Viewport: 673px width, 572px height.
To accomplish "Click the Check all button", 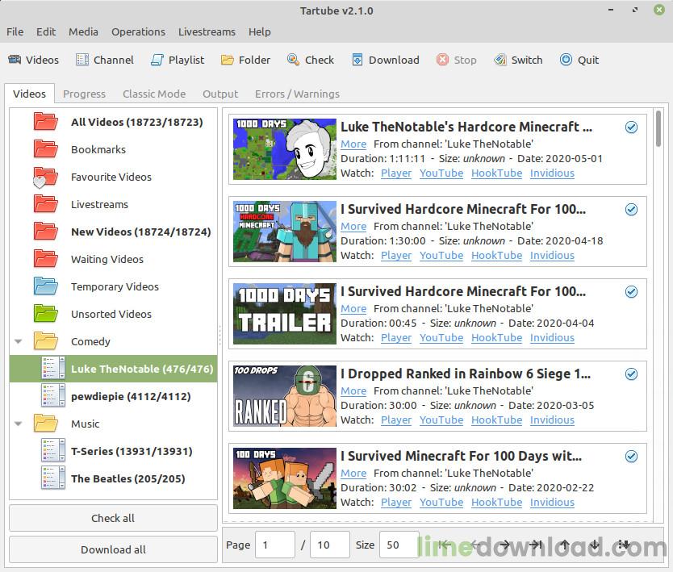I will tap(113, 519).
